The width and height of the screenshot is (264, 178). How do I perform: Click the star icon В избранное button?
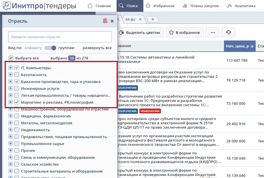click(186, 32)
